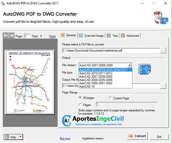Close the converter window
Screen dimensions: 172x143
coord(165,3)
